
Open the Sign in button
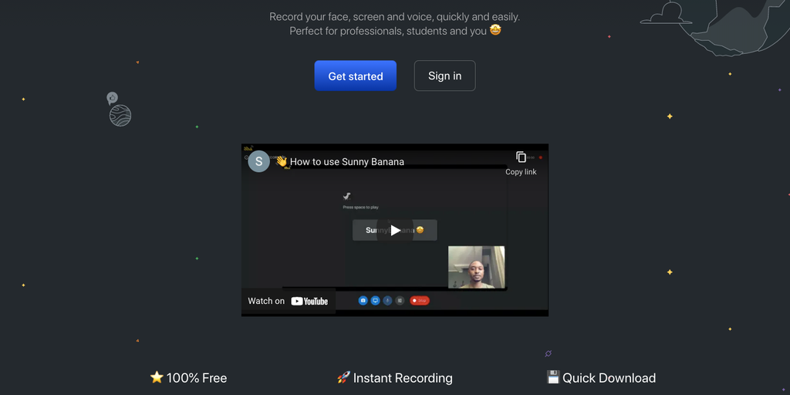[445, 76]
